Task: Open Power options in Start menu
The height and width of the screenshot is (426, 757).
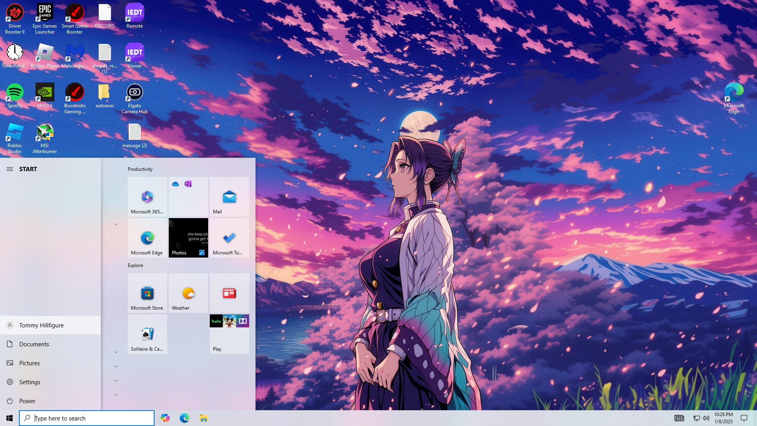Action: [x=27, y=401]
